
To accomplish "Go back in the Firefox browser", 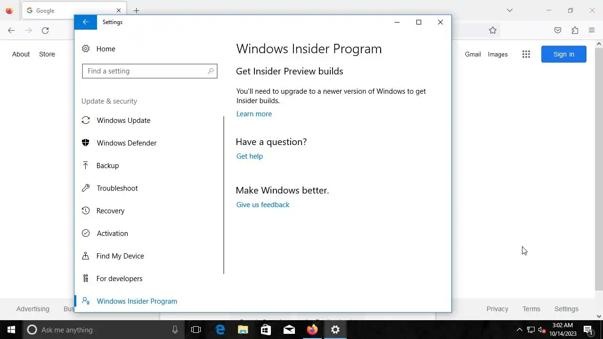I will [11, 31].
